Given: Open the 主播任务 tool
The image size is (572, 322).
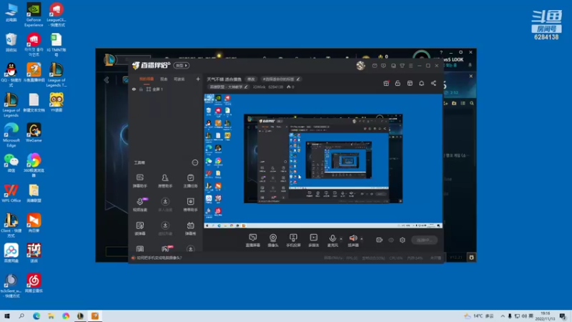Looking at the screenshot, I should click(x=190, y=180).
